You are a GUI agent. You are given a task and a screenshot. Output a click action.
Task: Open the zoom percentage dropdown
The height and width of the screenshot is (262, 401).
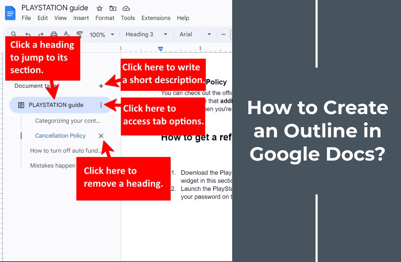click(102, 34)
